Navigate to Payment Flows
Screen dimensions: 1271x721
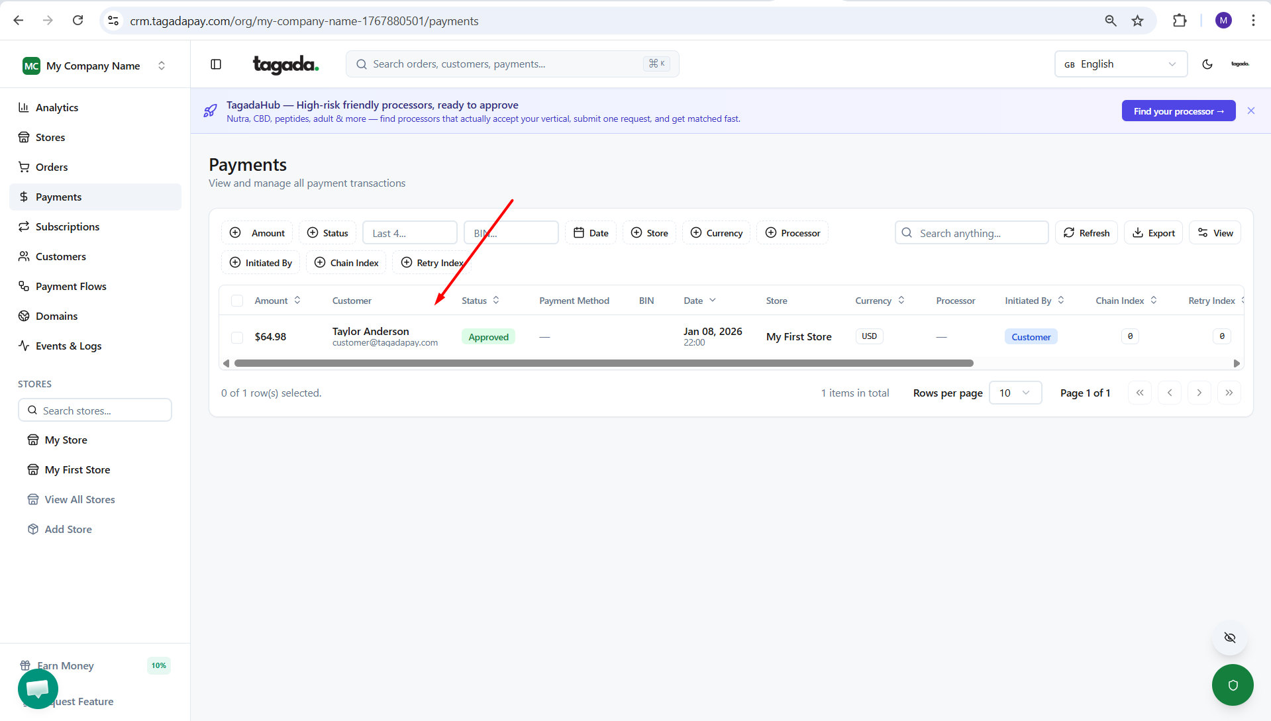[x=71, y=286]
